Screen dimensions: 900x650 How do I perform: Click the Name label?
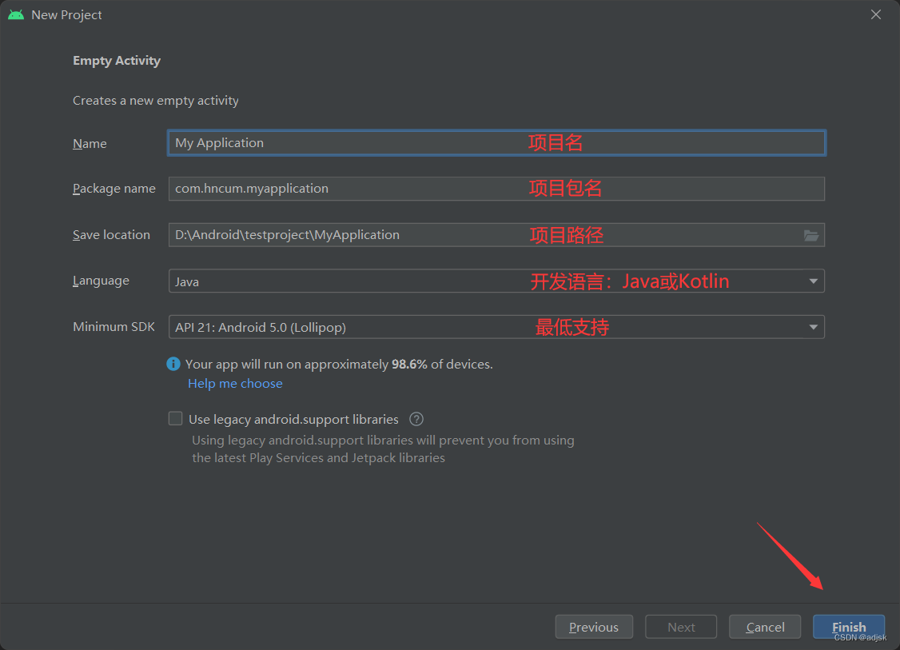coord(90,144)
